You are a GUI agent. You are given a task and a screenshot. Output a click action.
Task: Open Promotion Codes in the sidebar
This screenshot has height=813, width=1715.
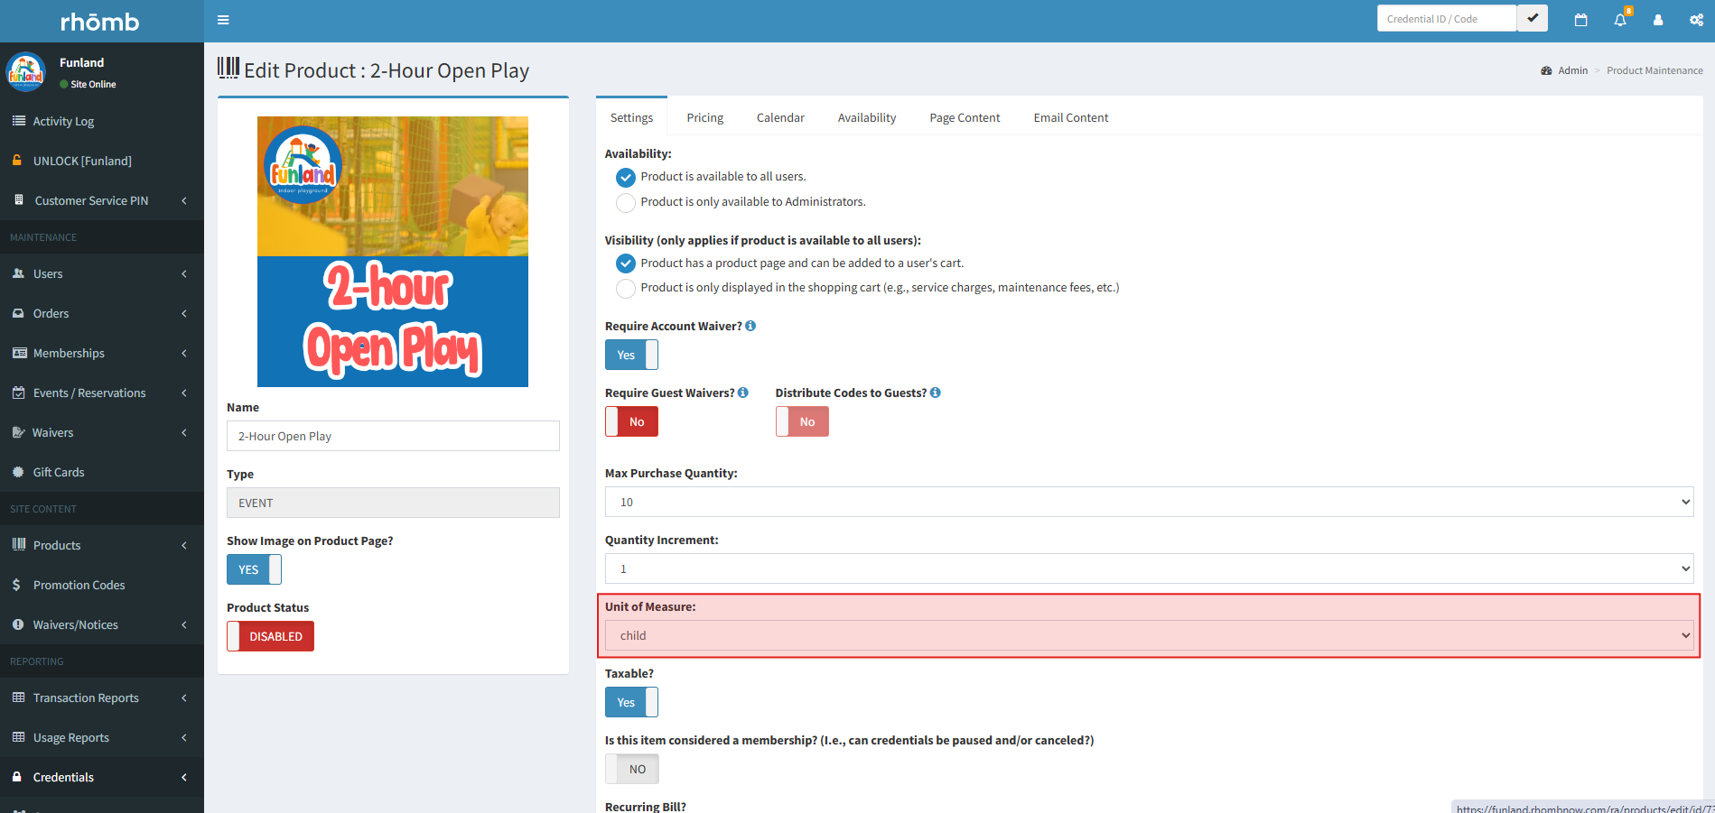[79, 585]
